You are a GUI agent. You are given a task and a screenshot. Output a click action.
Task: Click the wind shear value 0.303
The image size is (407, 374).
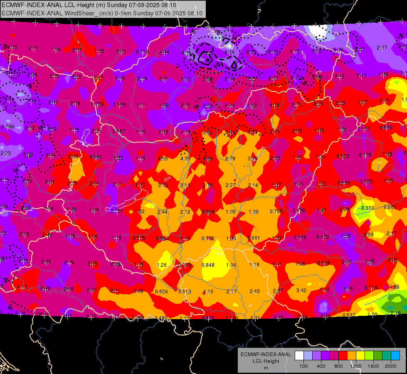point(368,208)
